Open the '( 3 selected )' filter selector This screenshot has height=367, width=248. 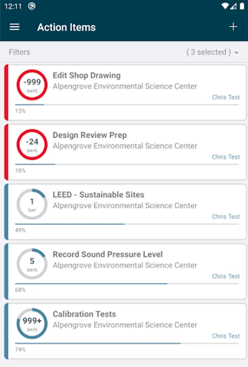[x=208, y=52]
